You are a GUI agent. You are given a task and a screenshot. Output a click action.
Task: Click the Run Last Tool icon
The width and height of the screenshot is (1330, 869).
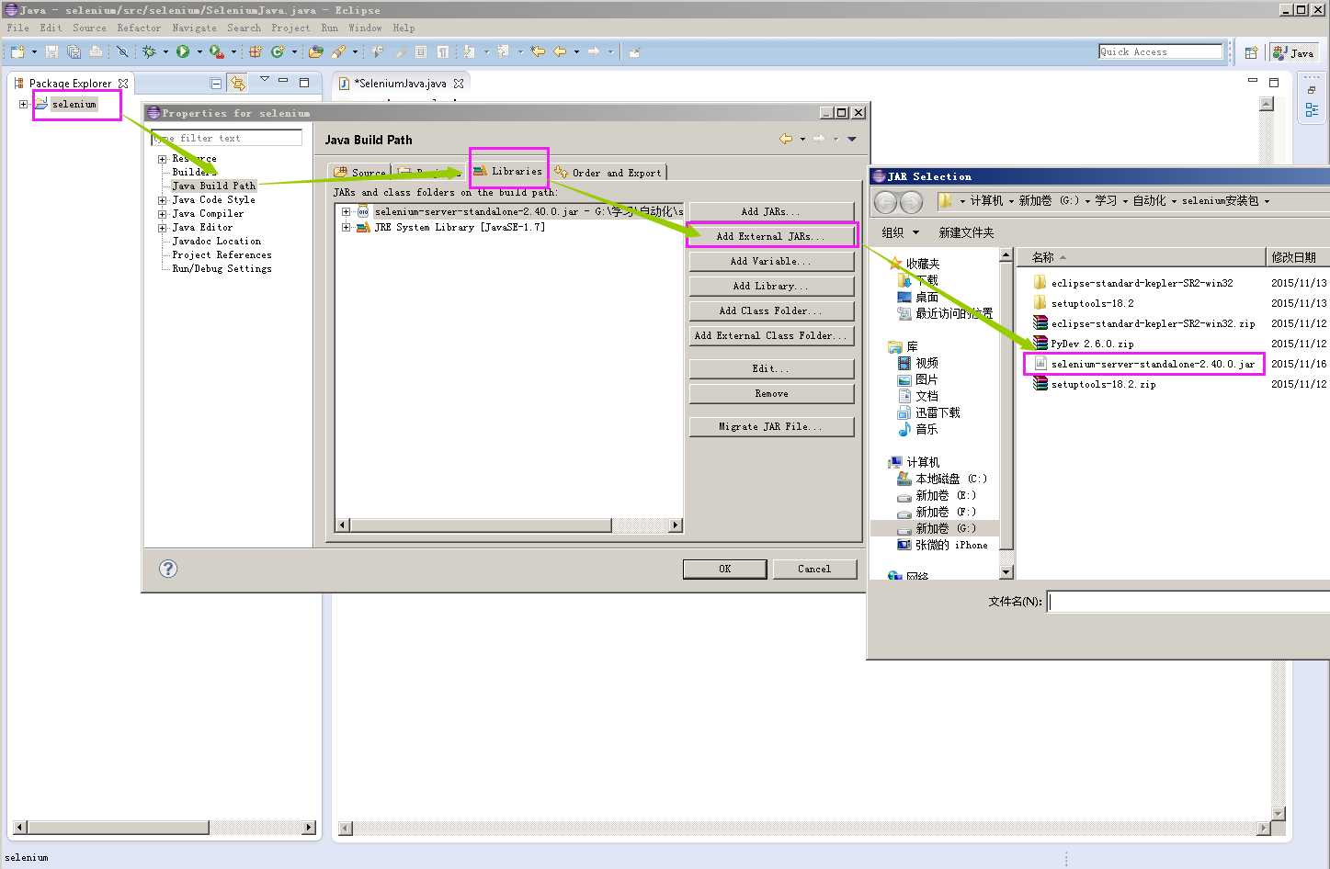pos(216,52)
